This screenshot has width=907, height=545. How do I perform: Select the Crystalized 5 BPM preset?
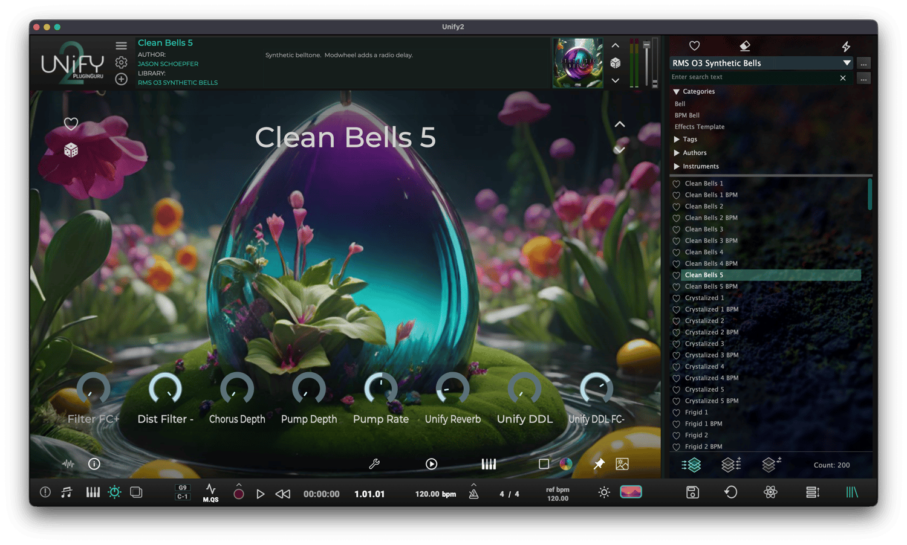[x=712, y=401]
